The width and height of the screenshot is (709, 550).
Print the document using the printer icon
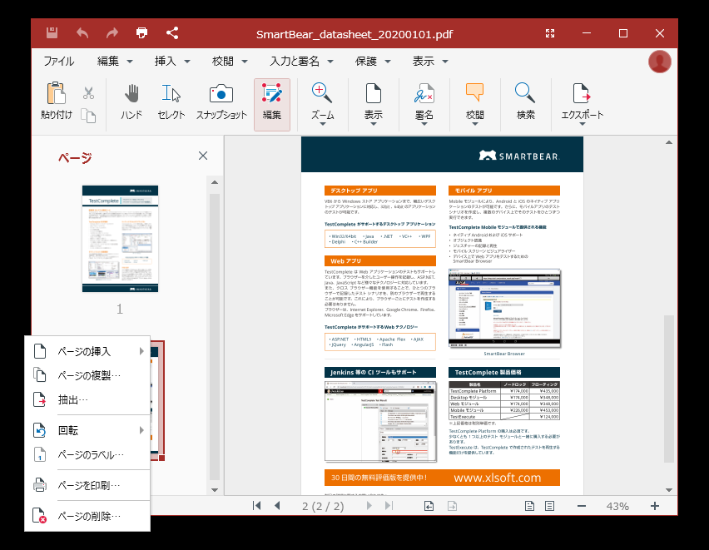142,33
